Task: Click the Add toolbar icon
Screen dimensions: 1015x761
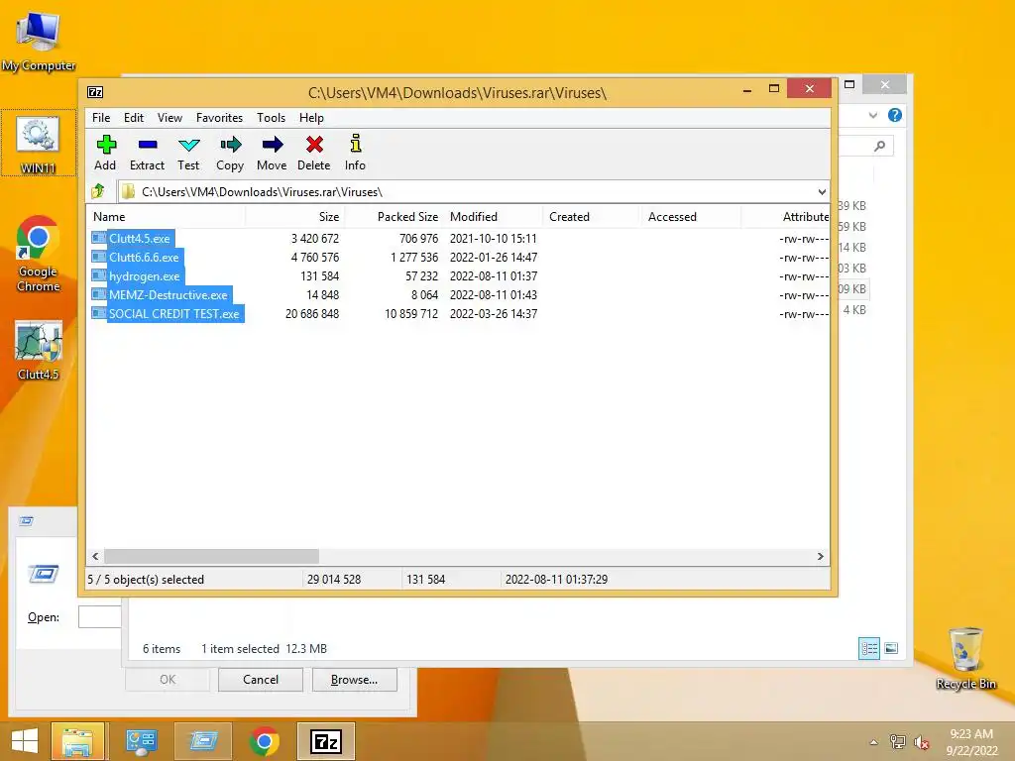Action: tap(105, 145)
